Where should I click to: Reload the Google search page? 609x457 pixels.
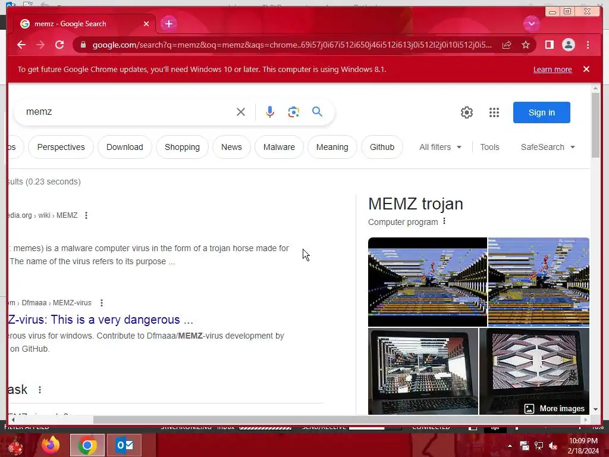(59, 45)
